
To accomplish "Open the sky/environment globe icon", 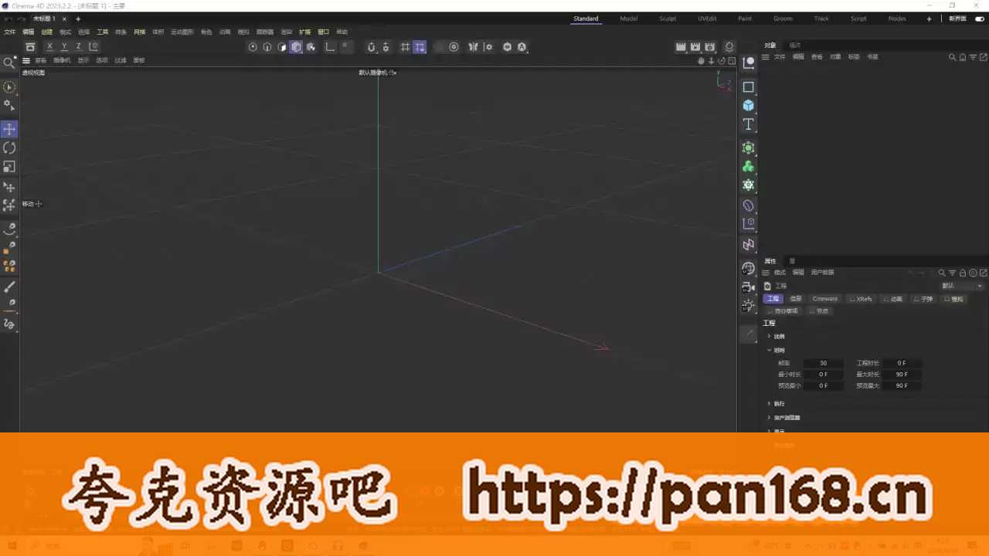I will point(748,268).
